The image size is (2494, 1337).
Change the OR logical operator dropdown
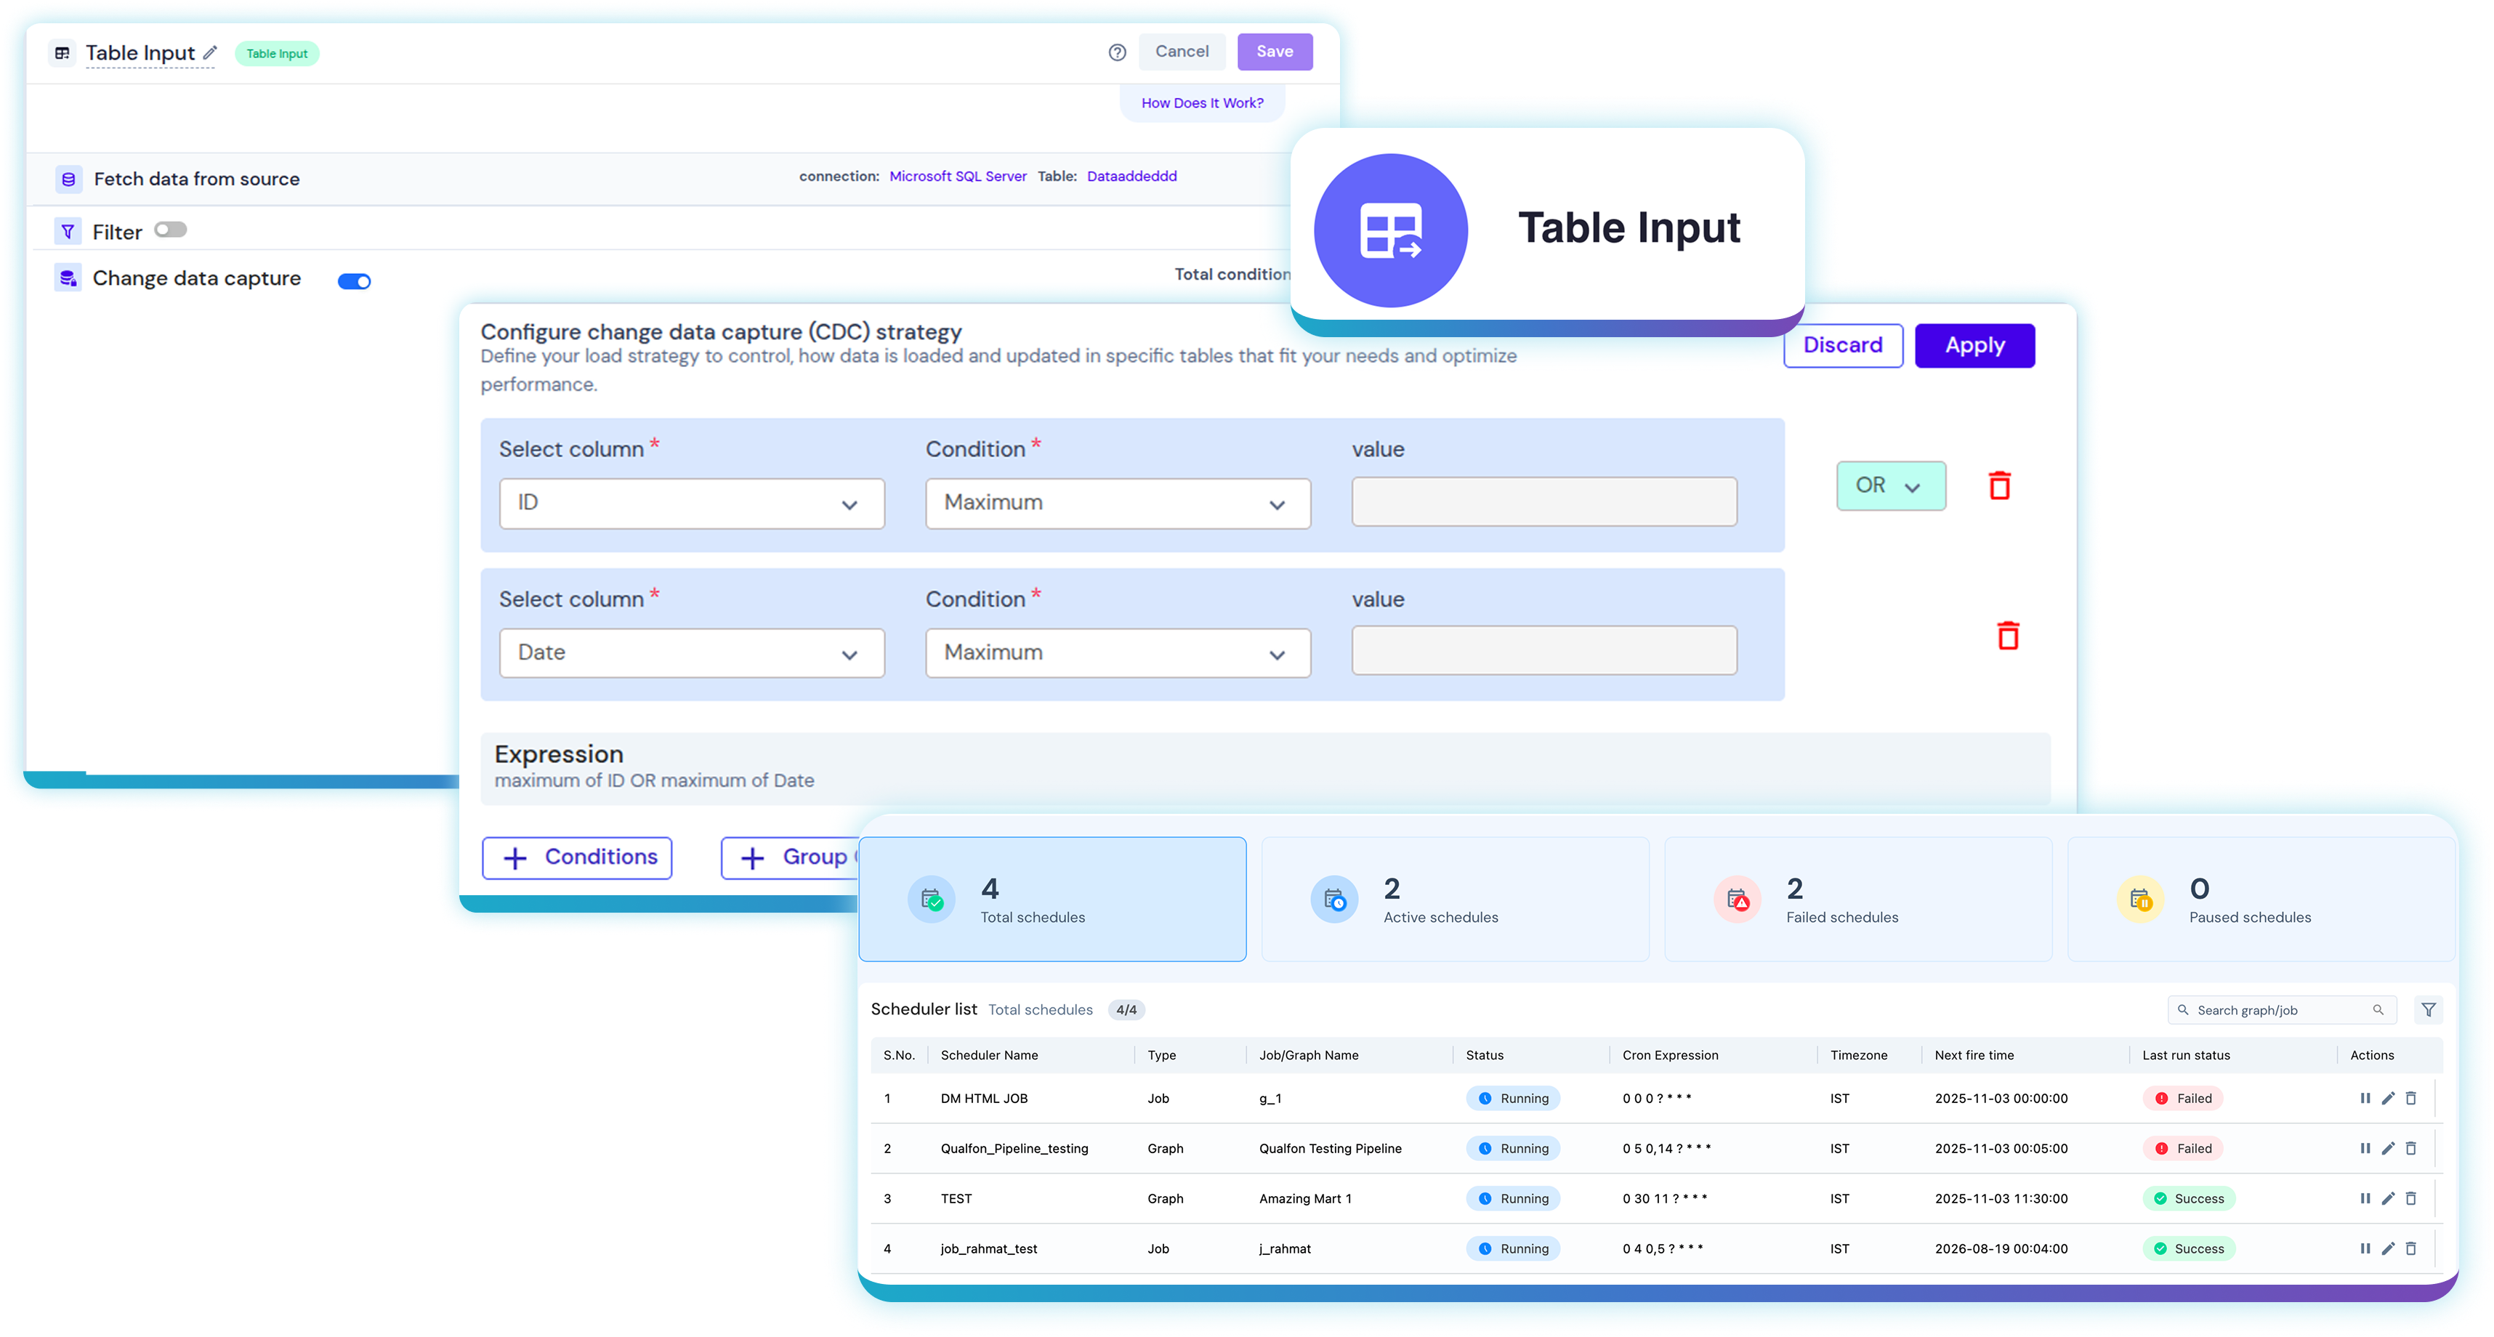(x=1891, y=486)
